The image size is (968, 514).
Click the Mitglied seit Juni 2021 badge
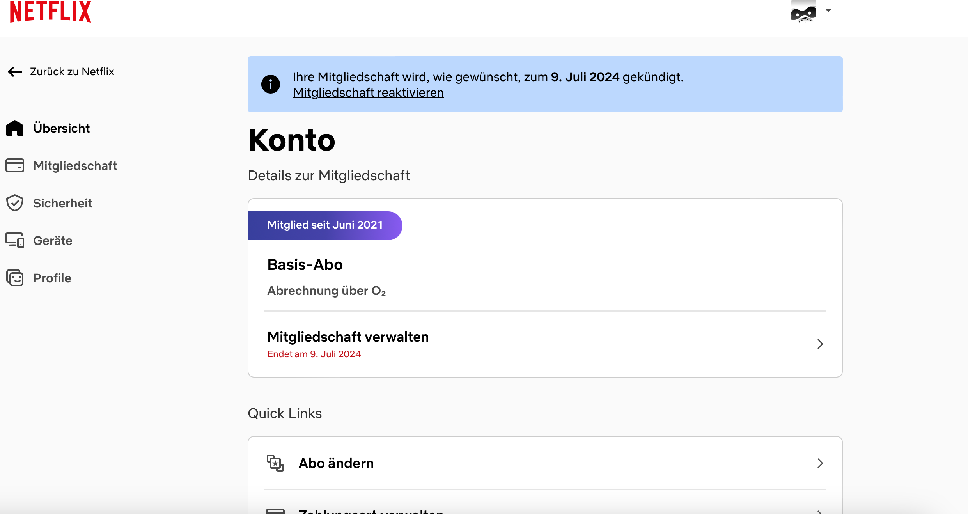tap(325, 225)
